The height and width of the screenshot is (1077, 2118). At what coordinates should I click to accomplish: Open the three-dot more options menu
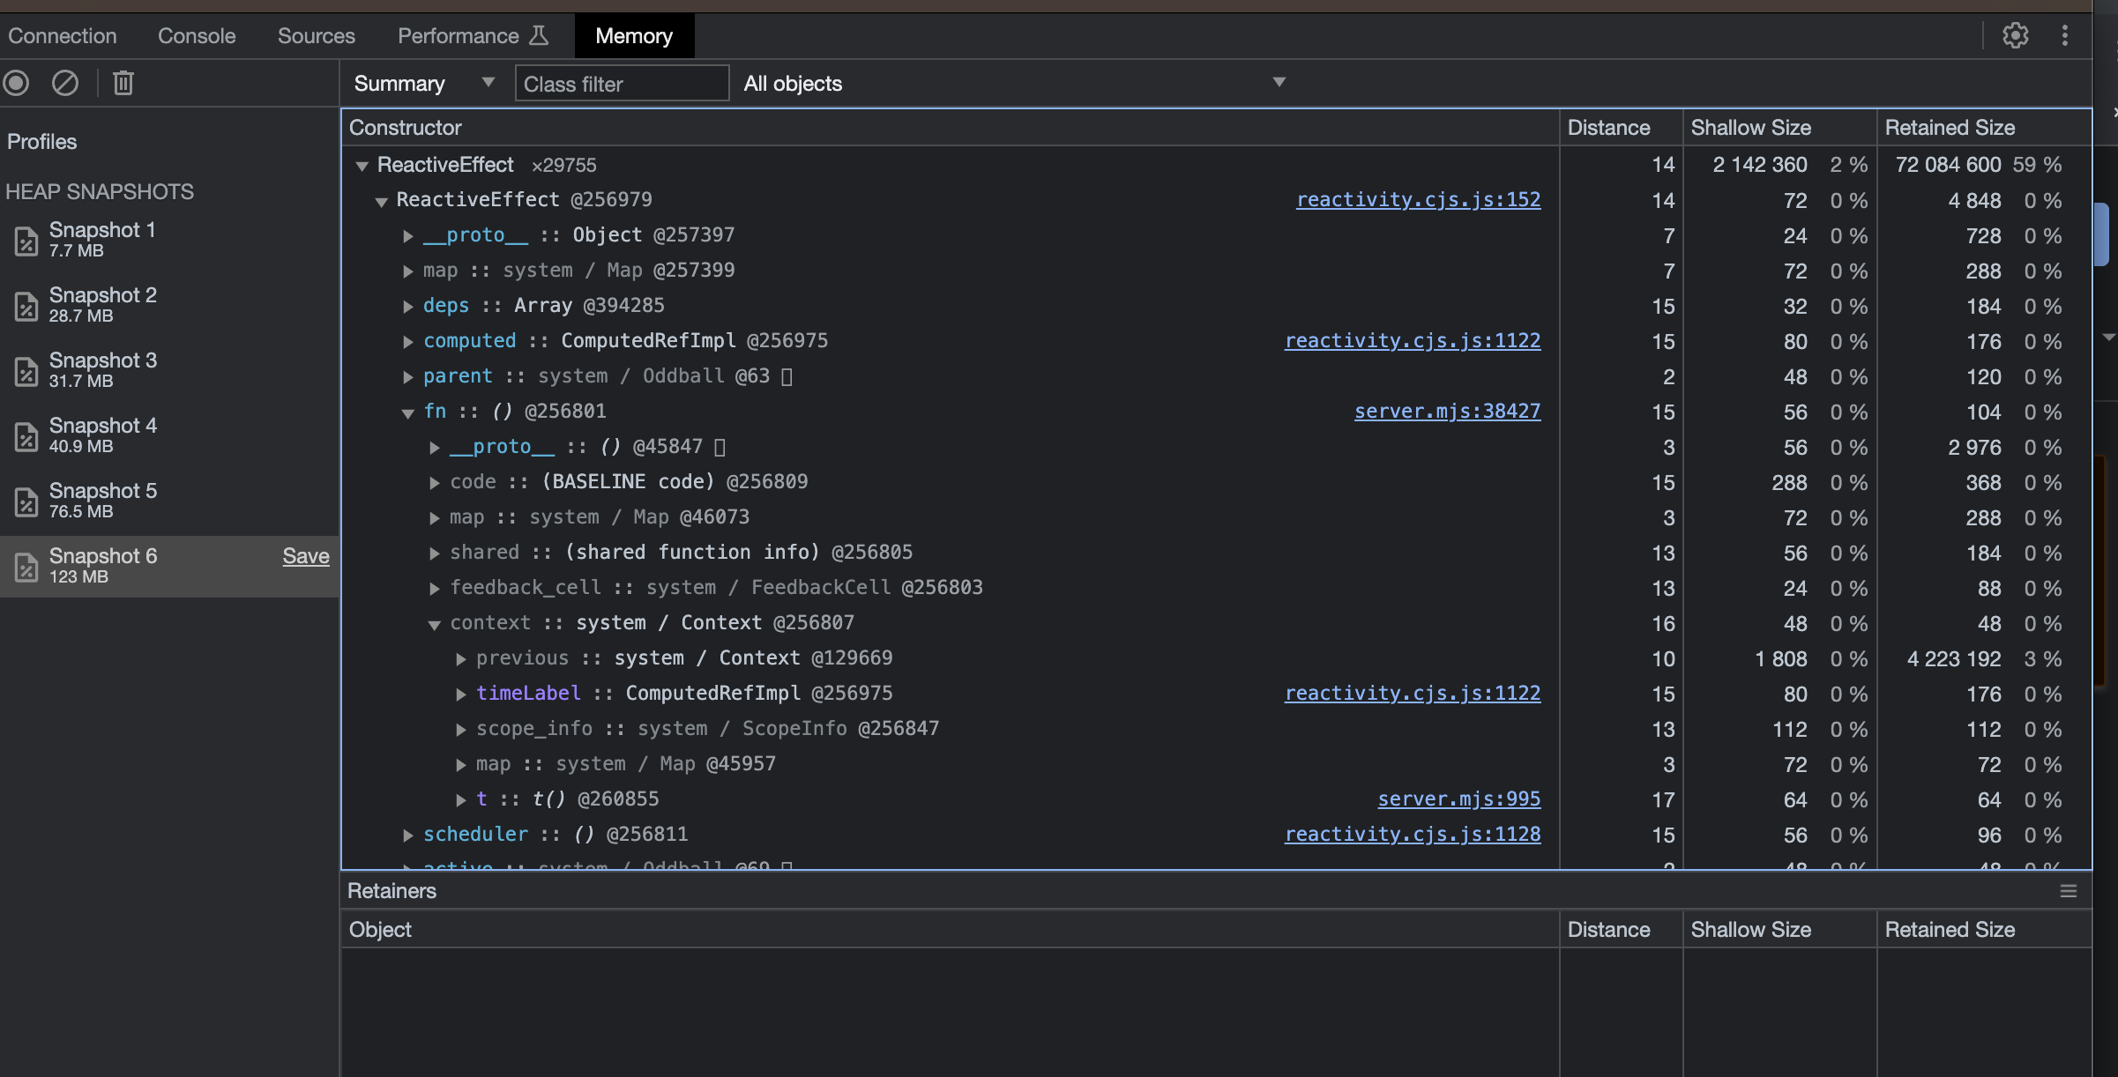point(2064,35)
